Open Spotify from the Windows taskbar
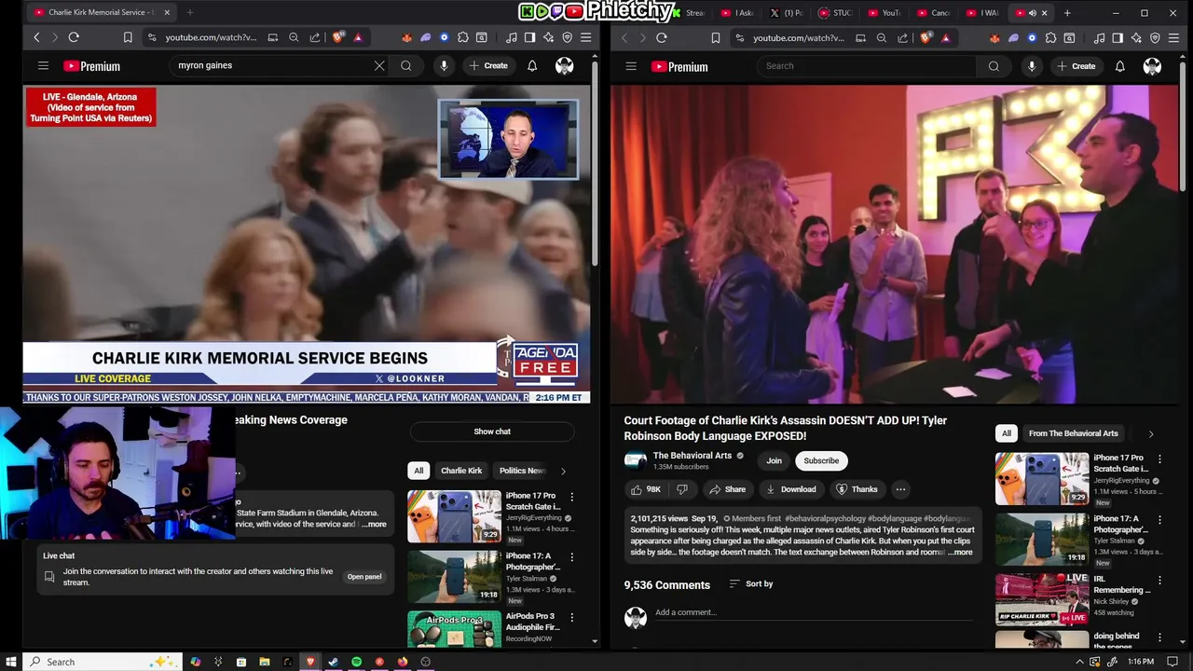 click(x=356, y=662)
